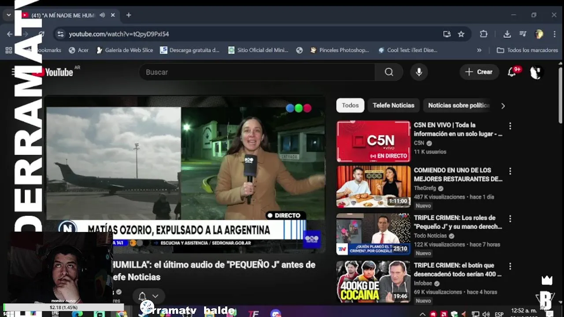The image size is (564, 317).
Task: Open triple crimen 25:10 thumbnail
Action: [373, 234]
